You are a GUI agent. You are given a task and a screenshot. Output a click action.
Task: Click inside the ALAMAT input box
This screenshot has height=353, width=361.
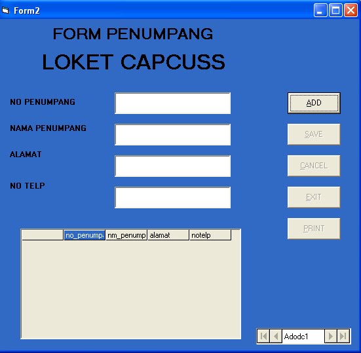coord(173,166)
